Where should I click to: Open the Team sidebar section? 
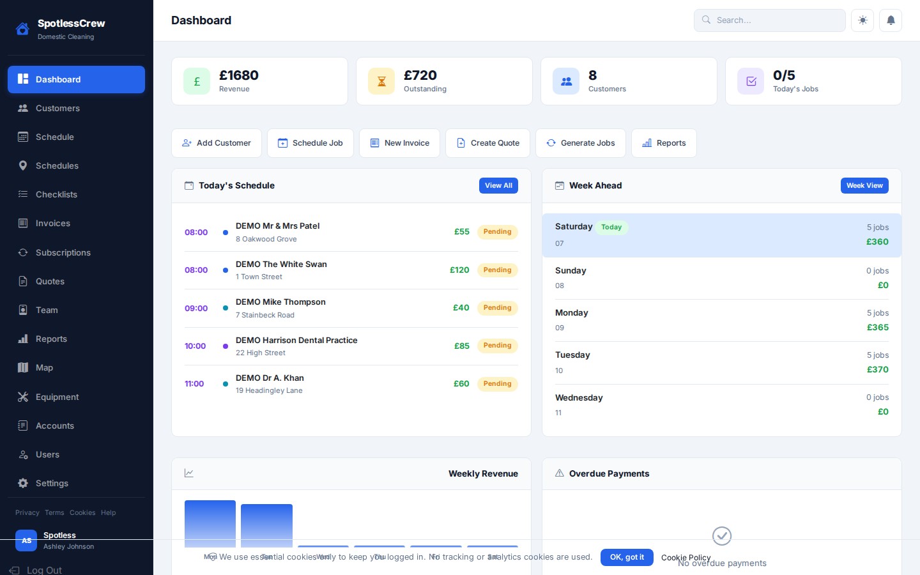[x=47, y=310]
